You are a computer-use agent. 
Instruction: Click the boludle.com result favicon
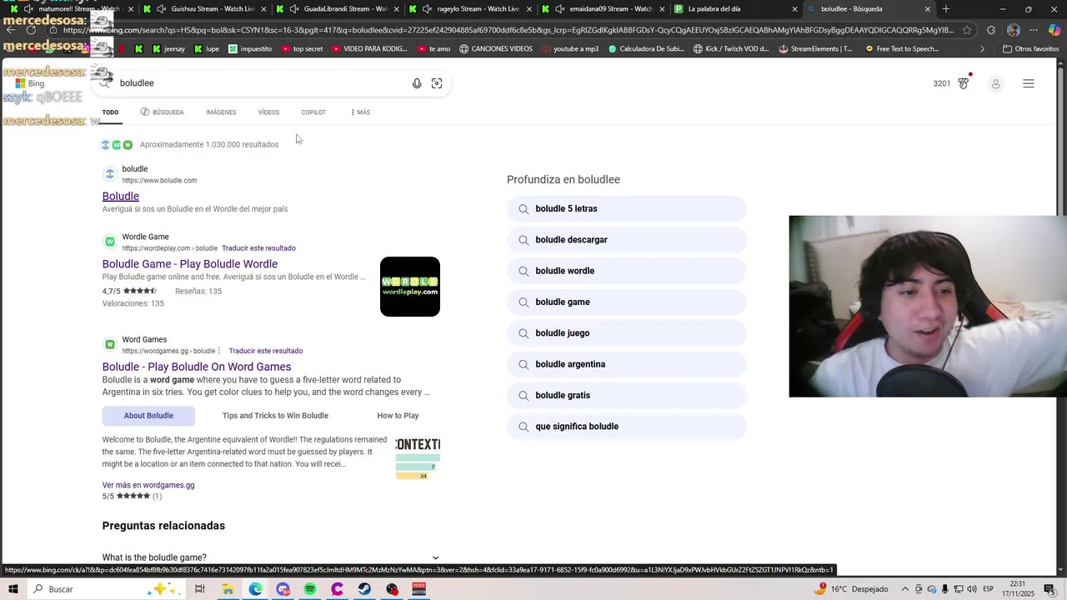coord(109,174)
